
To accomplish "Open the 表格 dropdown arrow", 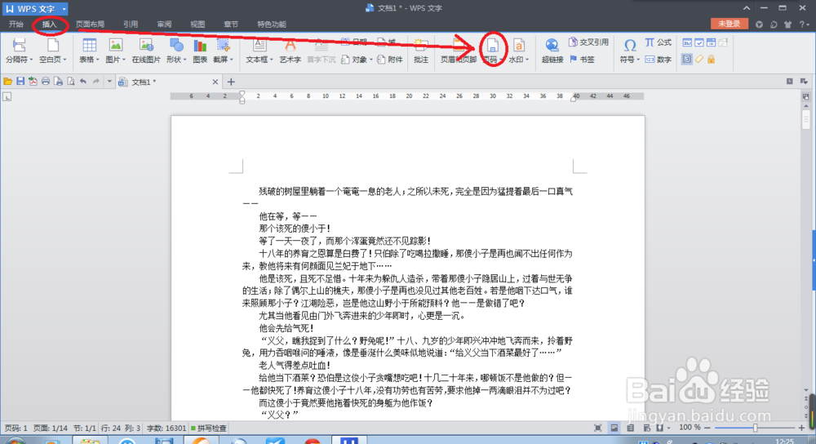I will pos(97,60).
